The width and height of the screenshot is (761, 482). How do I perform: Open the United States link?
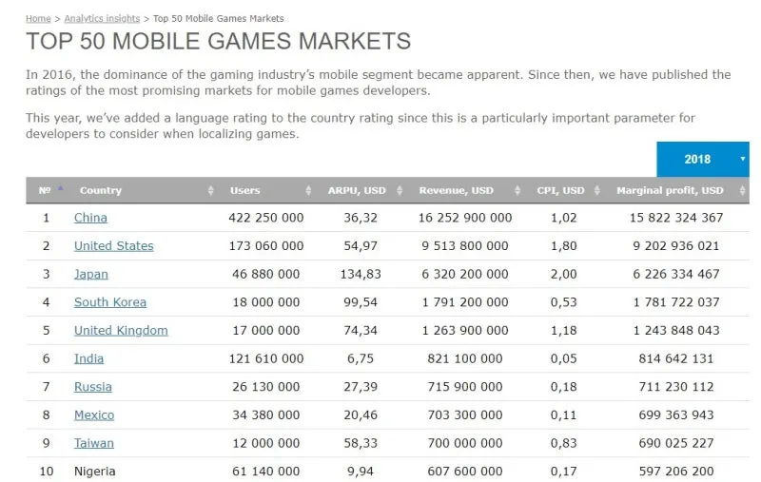[113, 246]
